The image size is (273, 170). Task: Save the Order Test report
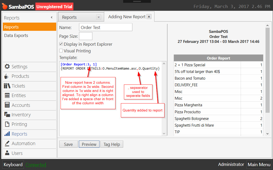click(x=68, y=144)
